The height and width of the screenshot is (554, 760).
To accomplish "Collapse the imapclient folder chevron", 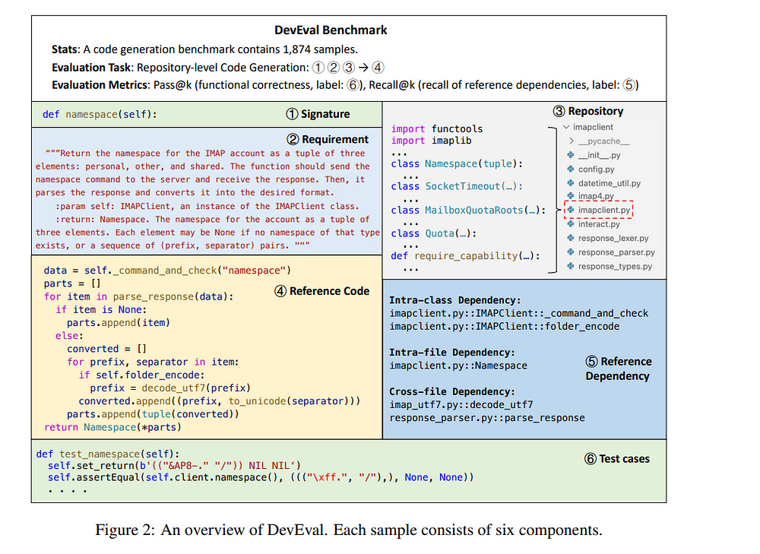I will pyautogui.click(x=566, y=127).
